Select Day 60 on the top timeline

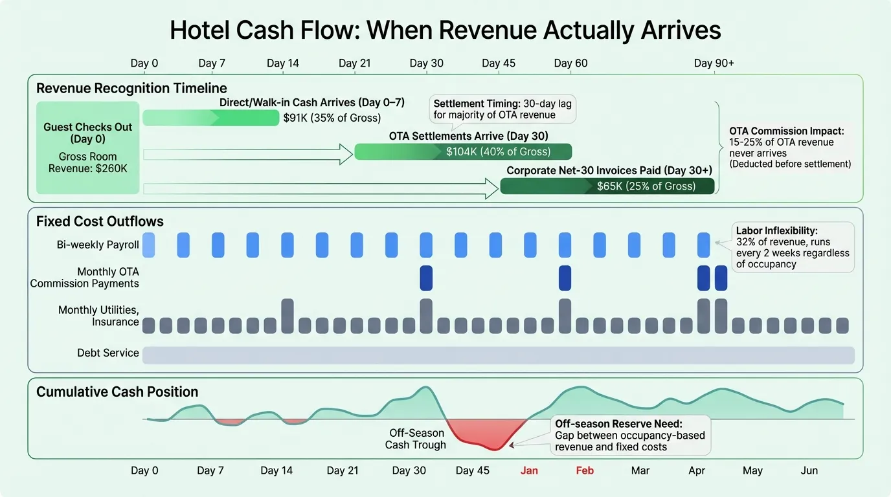point(570,63)
